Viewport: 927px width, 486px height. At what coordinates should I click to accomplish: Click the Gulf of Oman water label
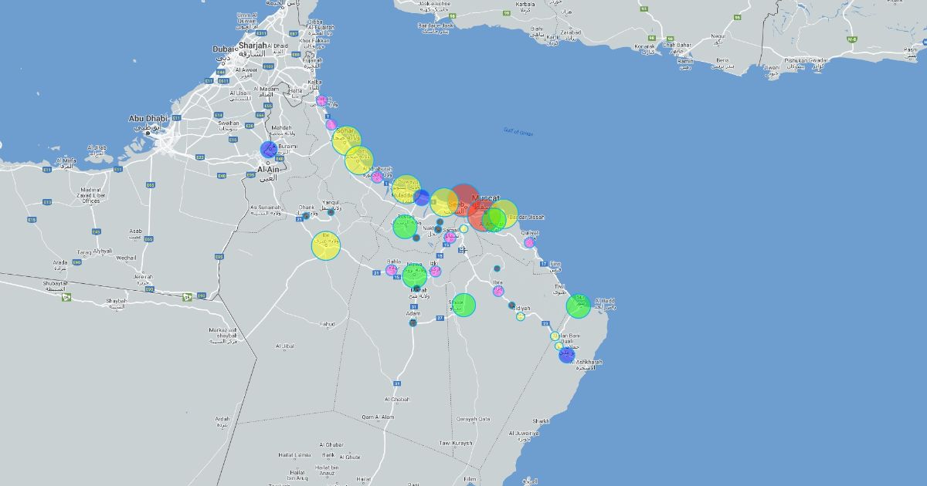pyautogui.click(x=518, y=132)
